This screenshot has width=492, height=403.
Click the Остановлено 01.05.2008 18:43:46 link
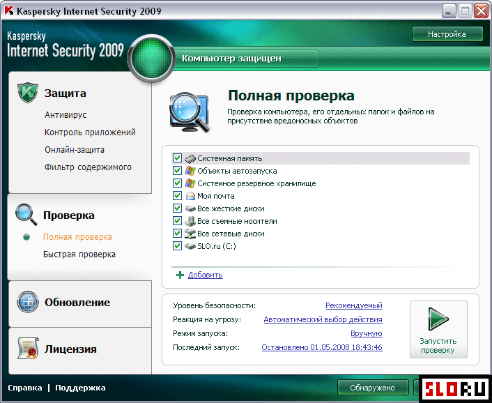(x=322, y=347)
